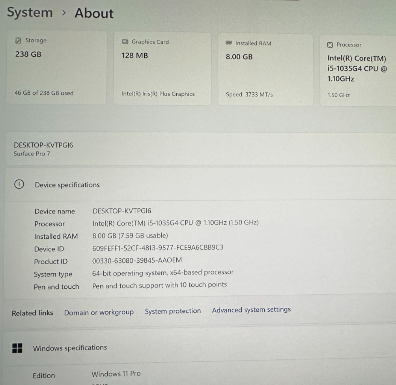Click the Processor chip icon

(x=330, y=45)
